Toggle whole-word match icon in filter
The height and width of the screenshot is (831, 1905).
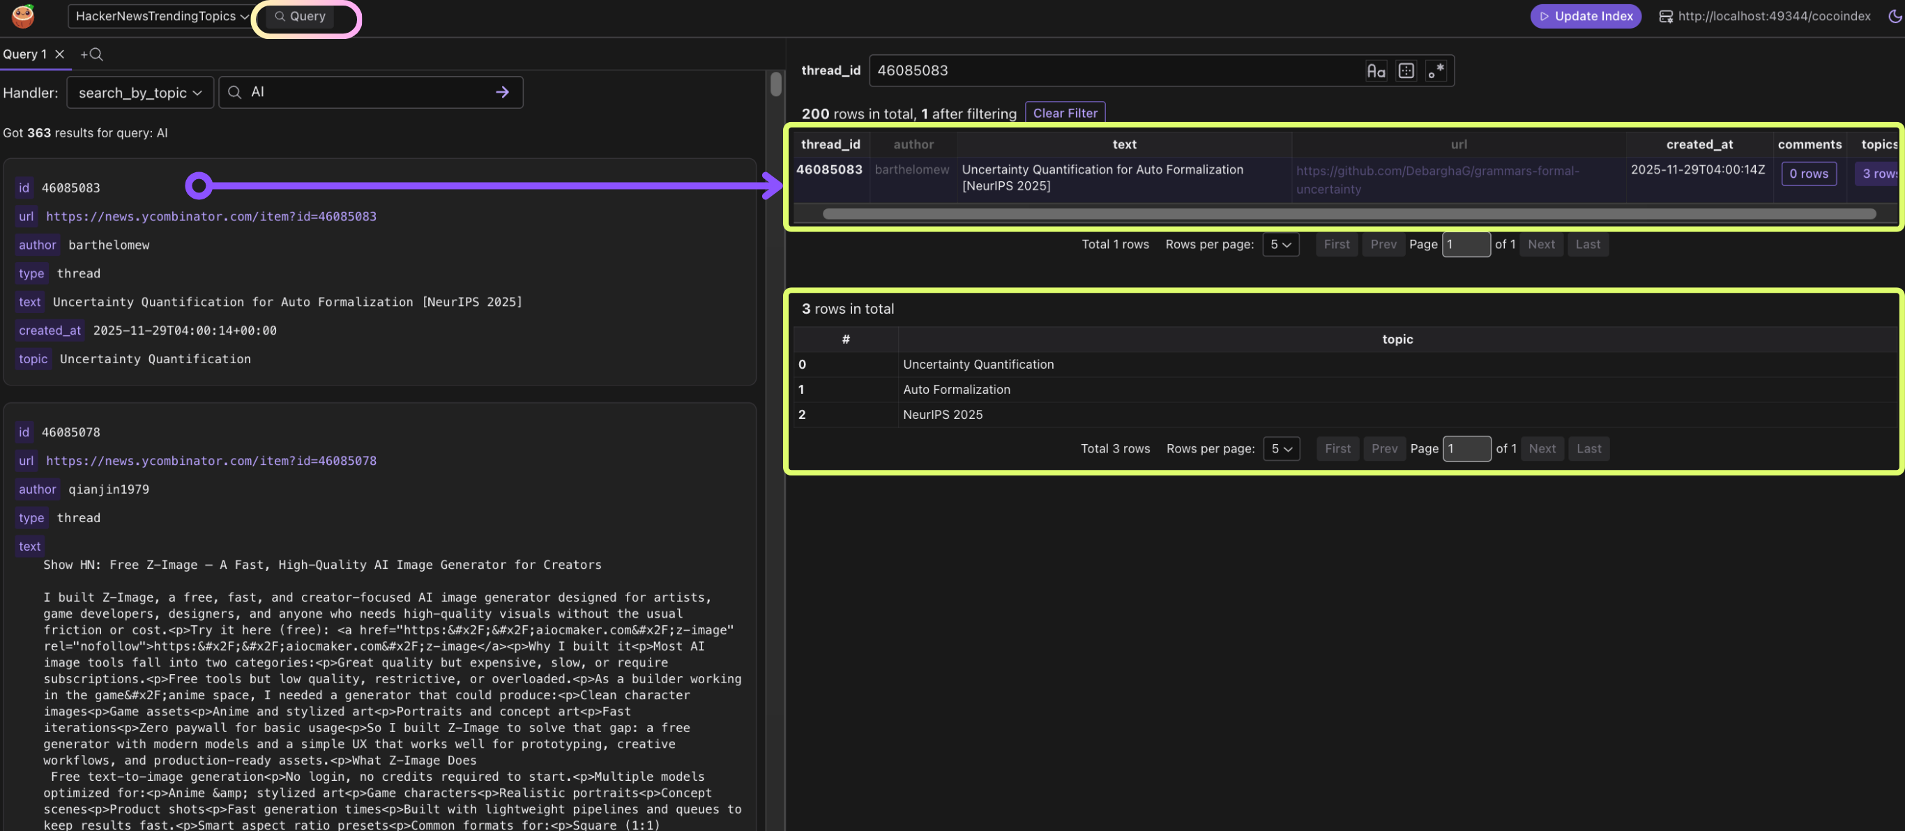(x=1406, y=71)
